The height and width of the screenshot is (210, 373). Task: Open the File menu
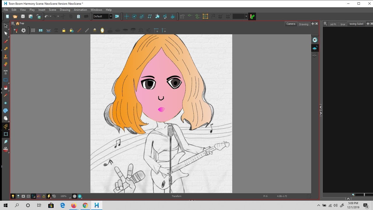click(x=6, y=10)
